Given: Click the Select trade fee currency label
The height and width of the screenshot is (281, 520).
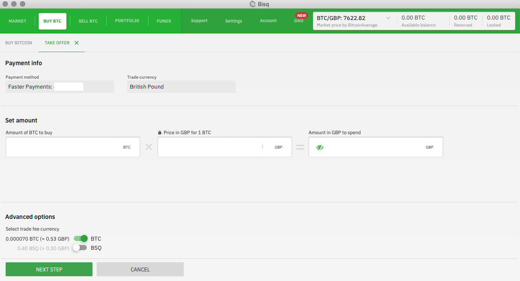Looking at the screenshot, I should click(33, 229).
